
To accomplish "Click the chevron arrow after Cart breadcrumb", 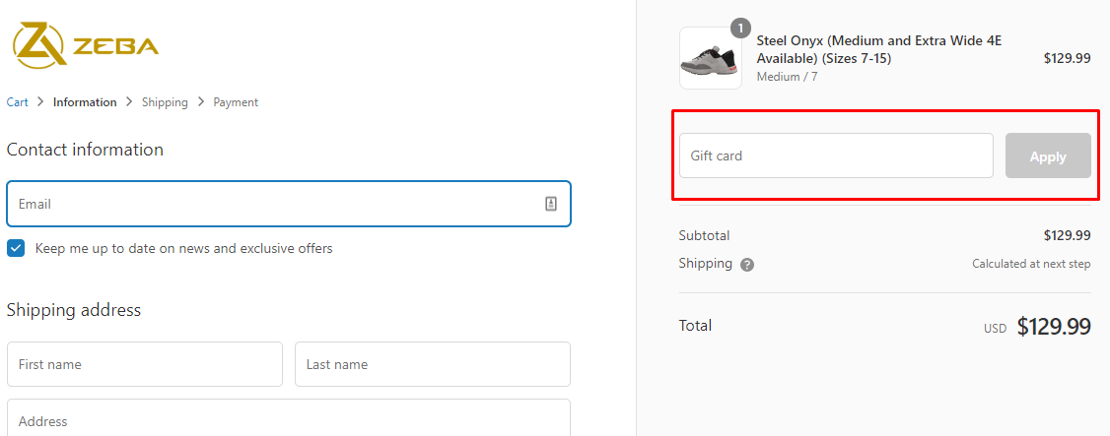I will [x=40, y=102].
